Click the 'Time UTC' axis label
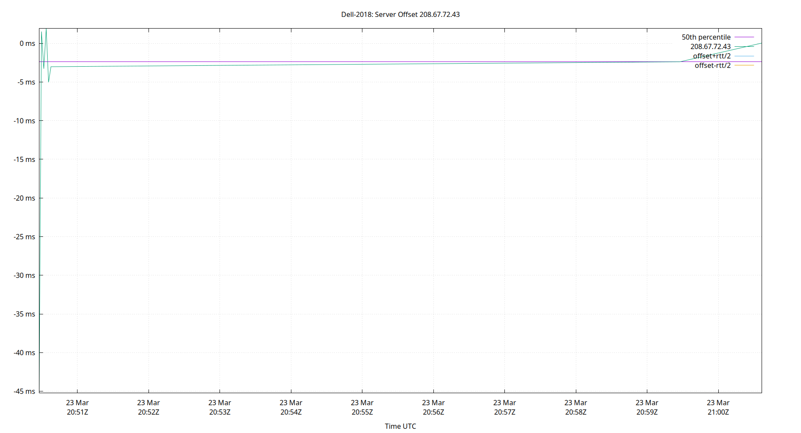The image size is (801, 433). click(400, 426)
